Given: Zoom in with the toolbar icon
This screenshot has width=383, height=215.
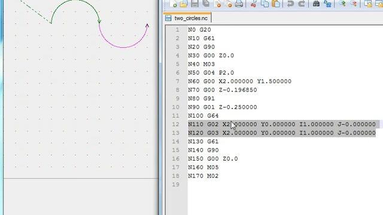Looking at the screenshot, I should [x=343, y=4].
